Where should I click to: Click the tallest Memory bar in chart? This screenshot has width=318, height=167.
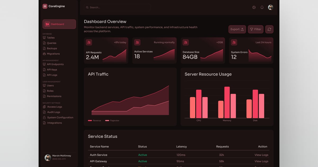point(227,102)
